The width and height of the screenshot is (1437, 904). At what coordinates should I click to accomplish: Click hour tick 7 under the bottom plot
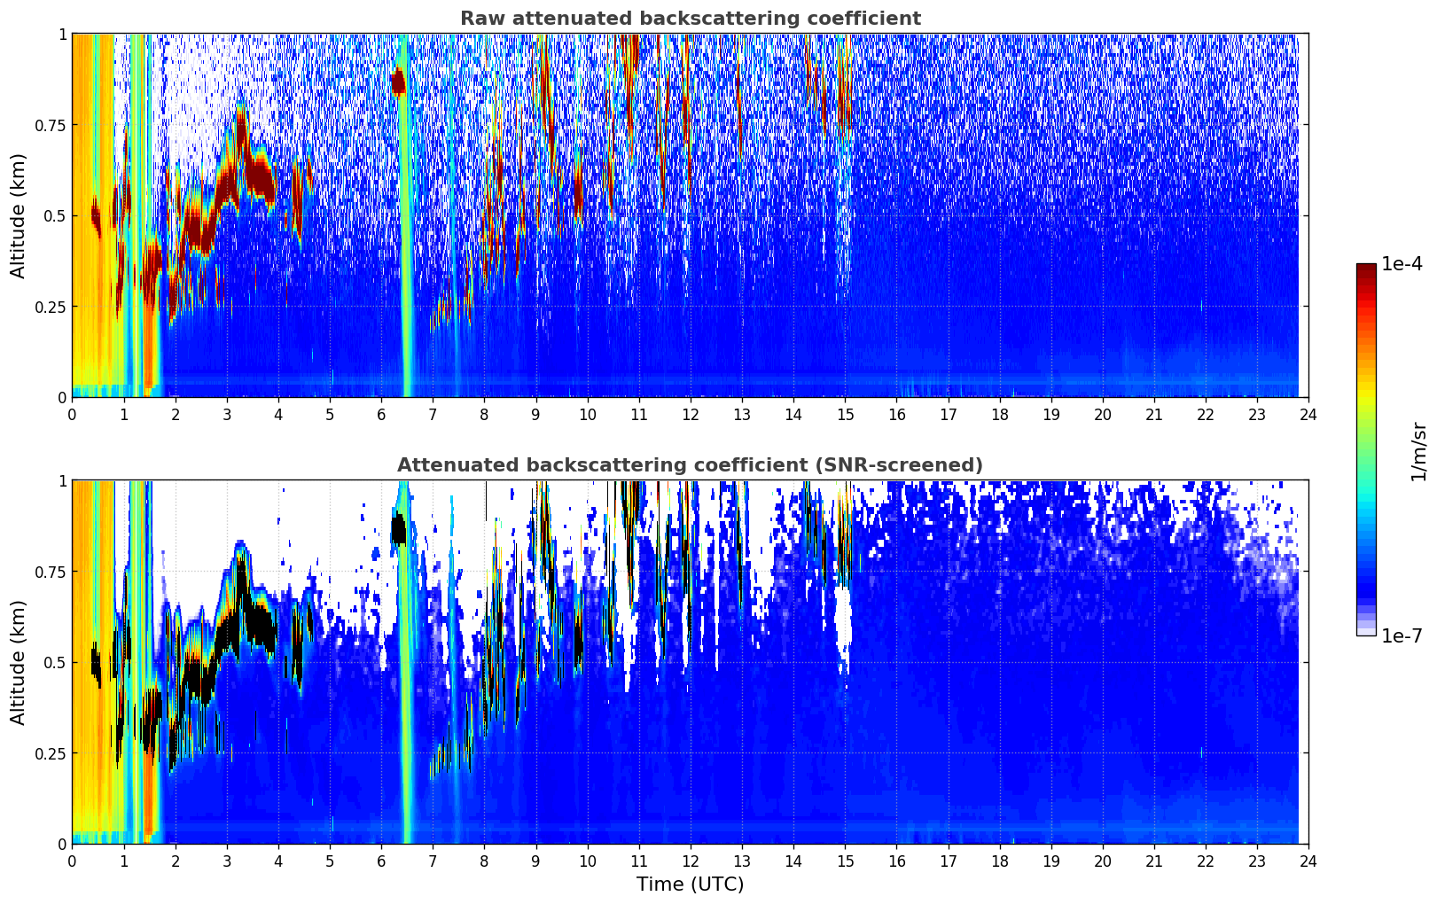tap(433, 861)
